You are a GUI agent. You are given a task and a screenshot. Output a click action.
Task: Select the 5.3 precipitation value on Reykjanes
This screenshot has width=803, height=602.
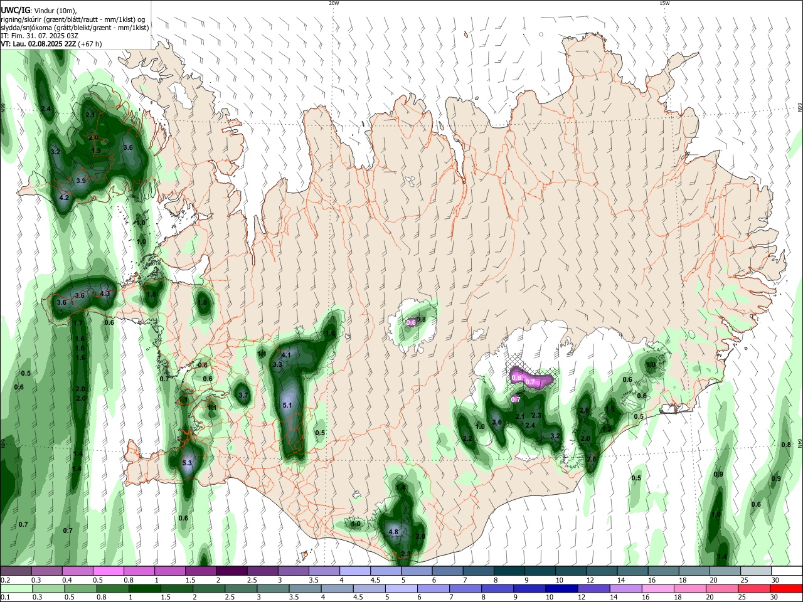[187, 463]
